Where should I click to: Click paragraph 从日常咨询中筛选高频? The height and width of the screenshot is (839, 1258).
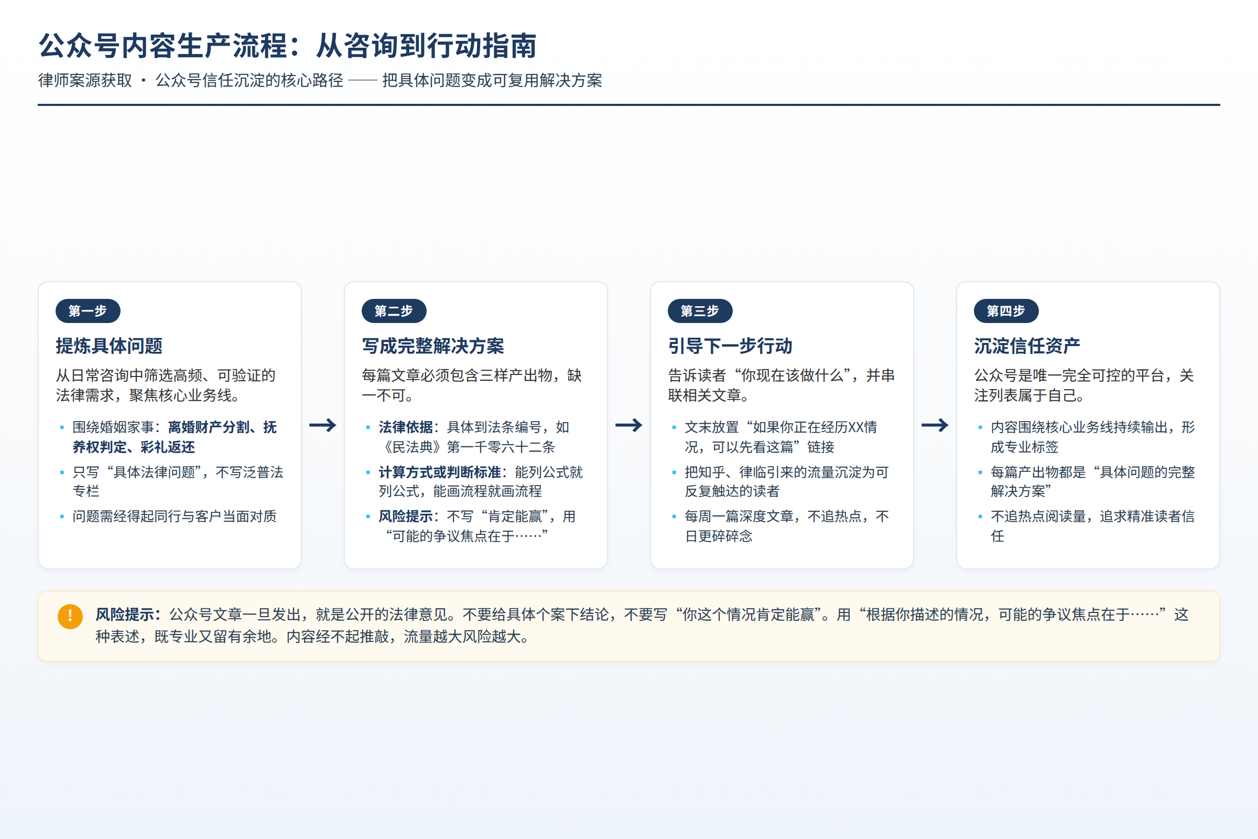[166, 385]
